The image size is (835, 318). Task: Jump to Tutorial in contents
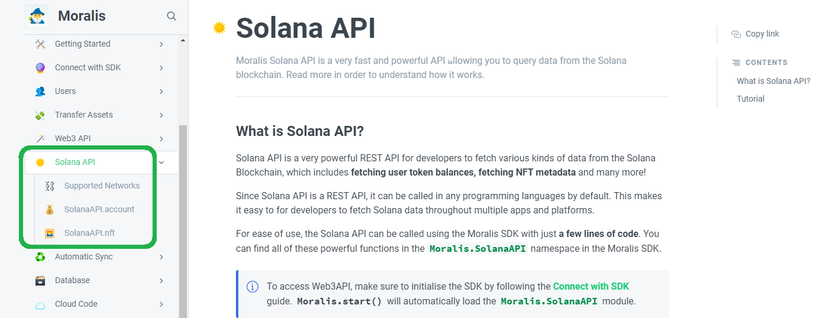click(x=750, y=99)
